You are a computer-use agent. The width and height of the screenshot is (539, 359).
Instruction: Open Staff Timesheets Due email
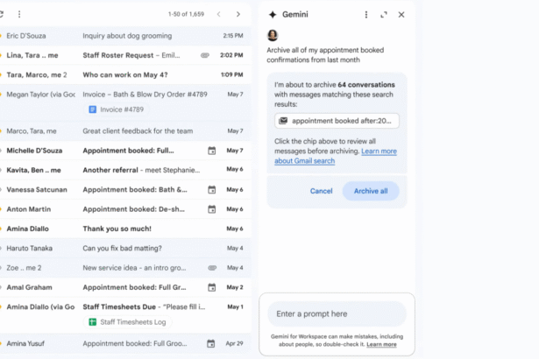coord(125,314)
